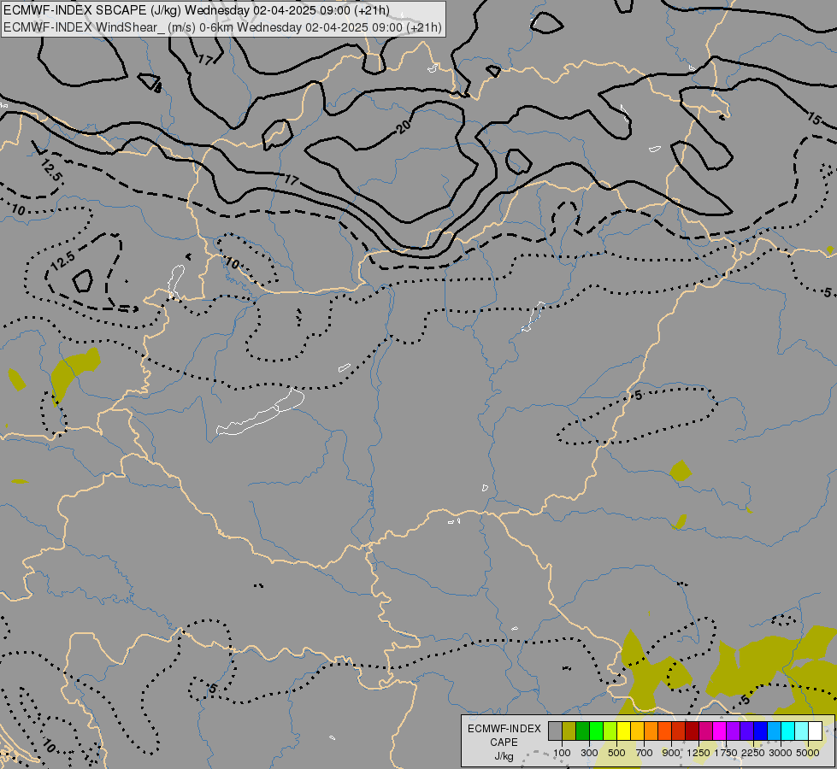Click the legend value '3000'
The width and height of the screenshot is (837, 769).
pos(781,753)
